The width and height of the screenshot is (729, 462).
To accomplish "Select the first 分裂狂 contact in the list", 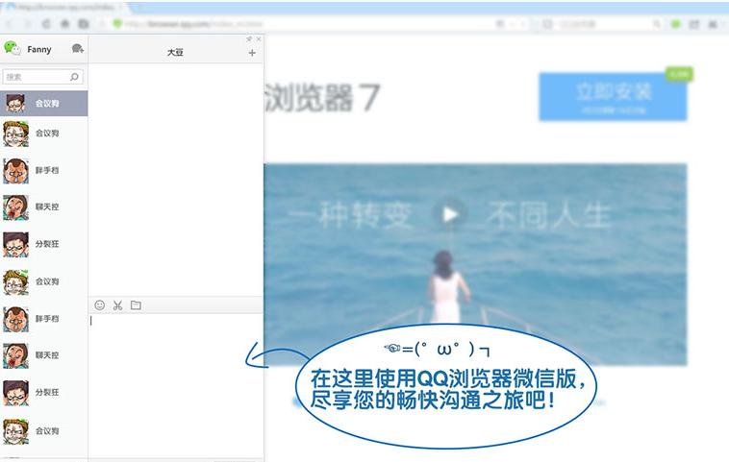I will pos(43,244).
